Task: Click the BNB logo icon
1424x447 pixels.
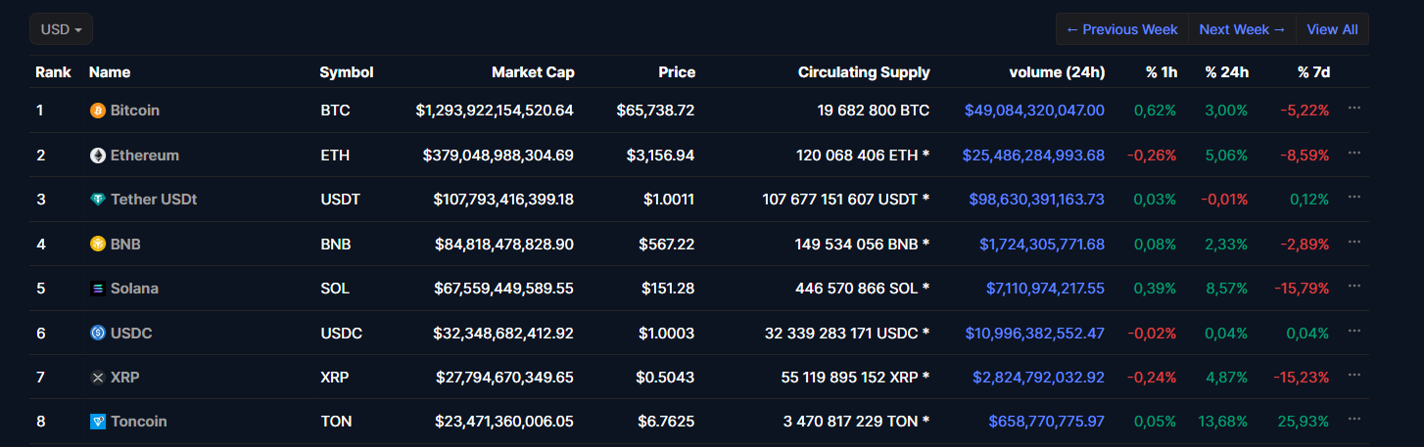Action: [98, 244]
